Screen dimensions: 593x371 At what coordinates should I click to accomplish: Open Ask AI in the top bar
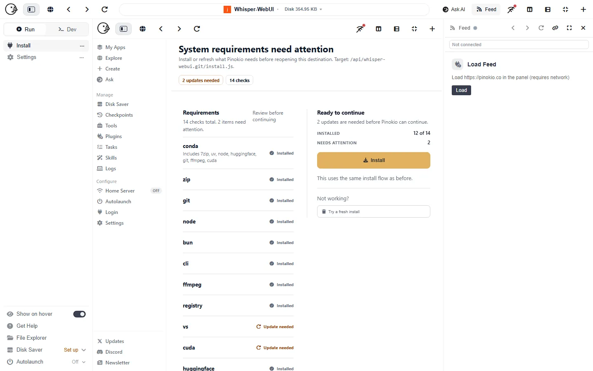pos(454,9)
